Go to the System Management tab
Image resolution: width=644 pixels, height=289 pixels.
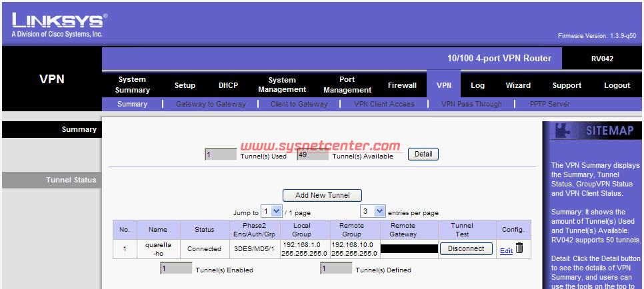click(x=282, y=85)
